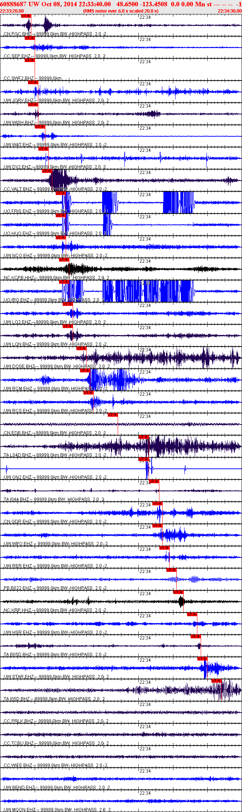Select the red pick flag on UW.HSR.EHZ
242x812 pixels.
192,614
